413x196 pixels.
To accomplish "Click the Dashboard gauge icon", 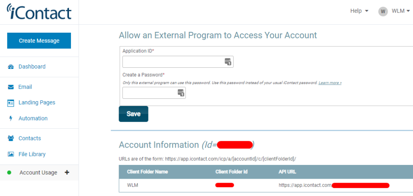I will point(11,67).
